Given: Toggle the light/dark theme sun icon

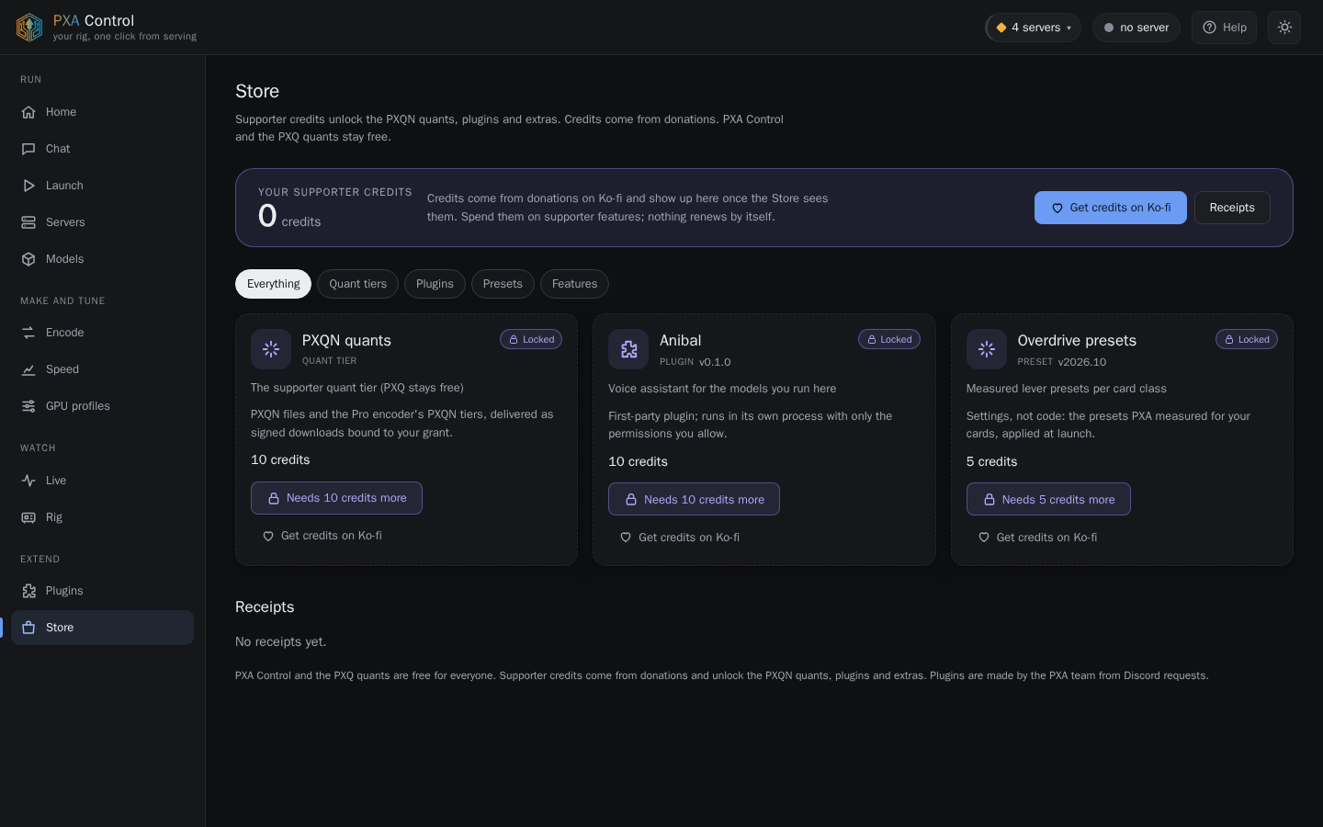Looking at the screenshot, I should [x=1284, y=28].
